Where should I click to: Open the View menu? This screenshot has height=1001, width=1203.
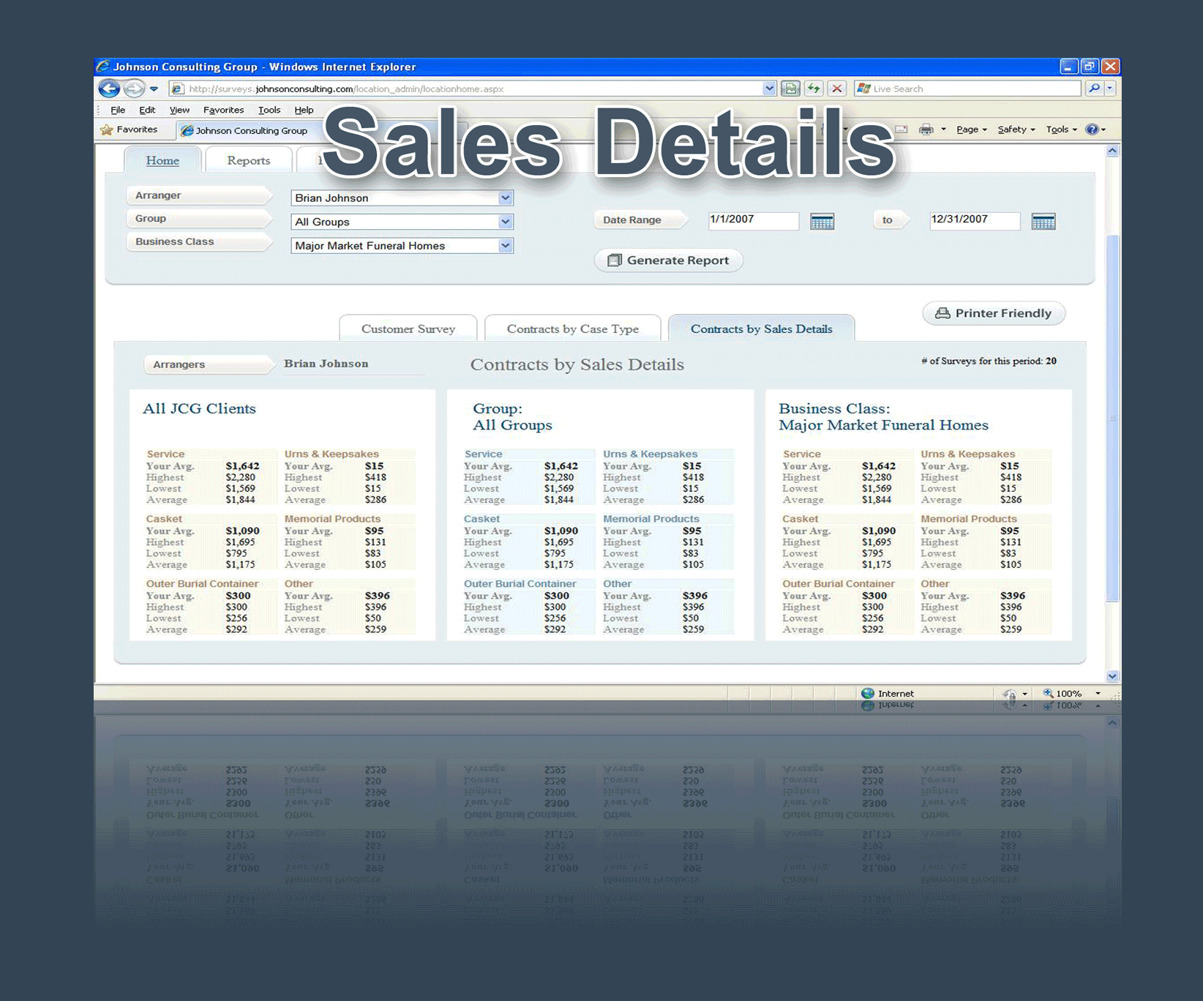tap(179, 110)
